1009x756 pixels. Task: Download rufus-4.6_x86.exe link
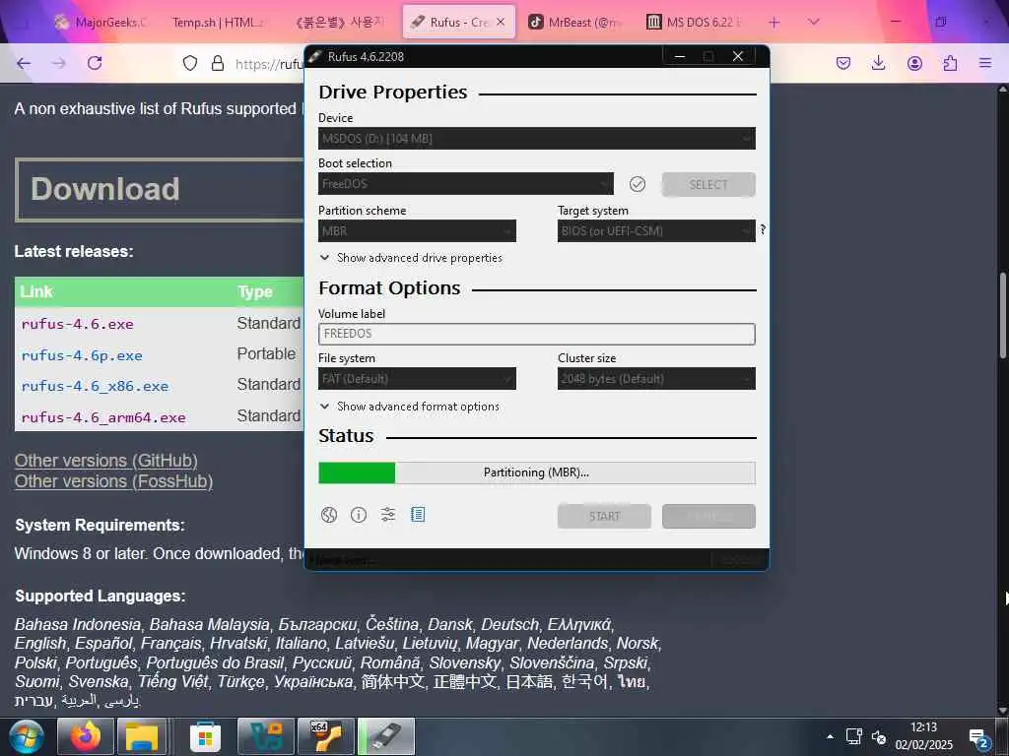click(95, 386)
